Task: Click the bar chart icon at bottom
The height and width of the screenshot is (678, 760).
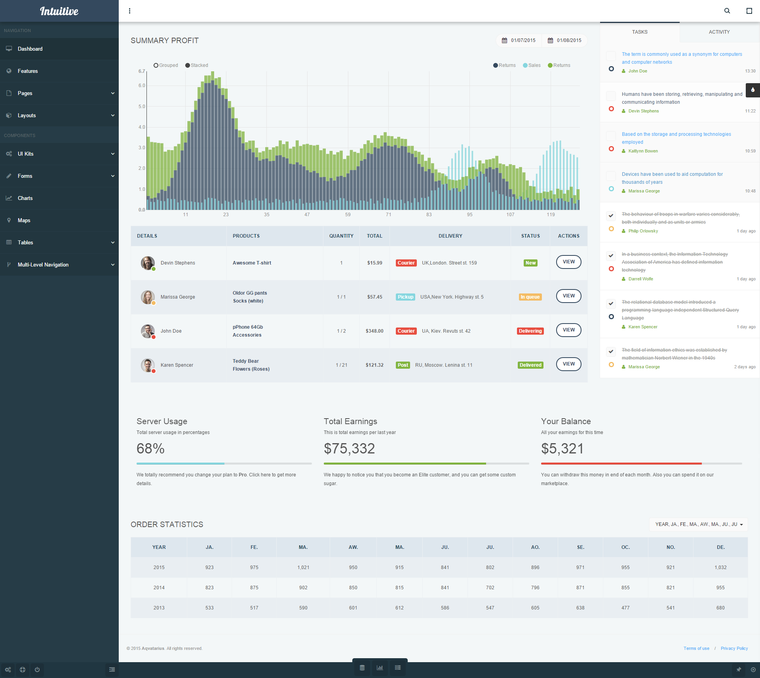Action: coord(380,668)
